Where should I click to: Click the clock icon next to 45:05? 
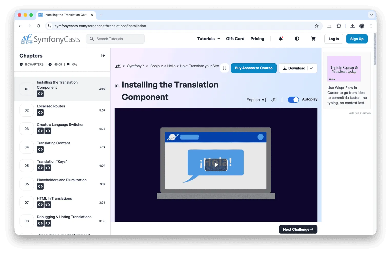coord(49,64)
